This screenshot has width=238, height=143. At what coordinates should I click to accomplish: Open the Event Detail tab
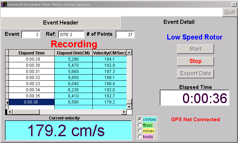[179, 22]
